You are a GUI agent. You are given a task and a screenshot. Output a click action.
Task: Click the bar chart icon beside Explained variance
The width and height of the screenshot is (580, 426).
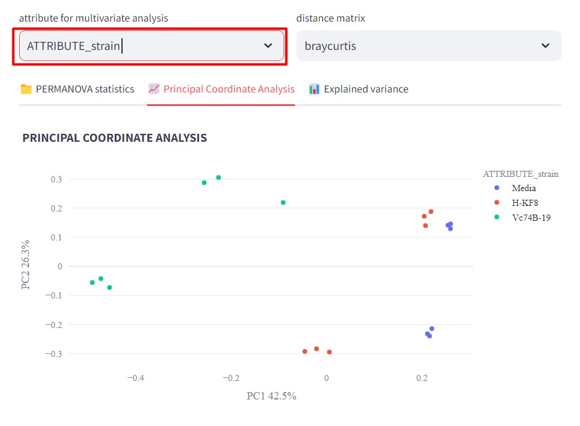pyautogui.click(x=314, y=89)
